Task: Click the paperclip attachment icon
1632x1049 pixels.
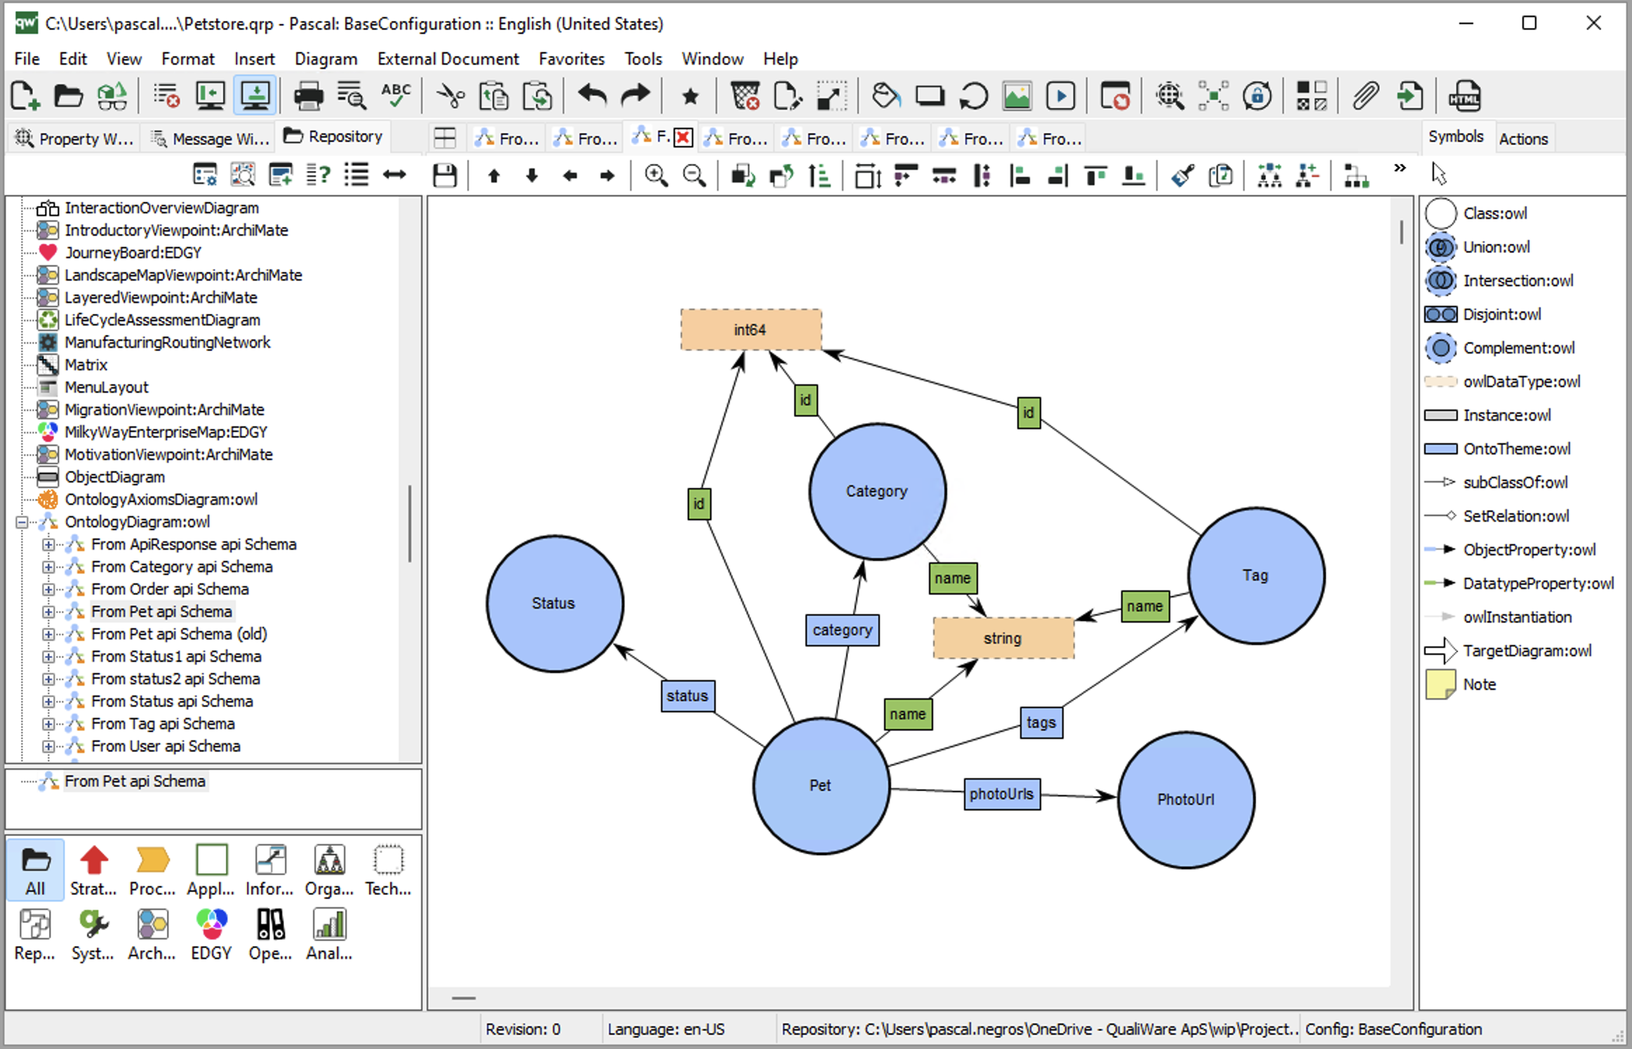Action: 1365,96
